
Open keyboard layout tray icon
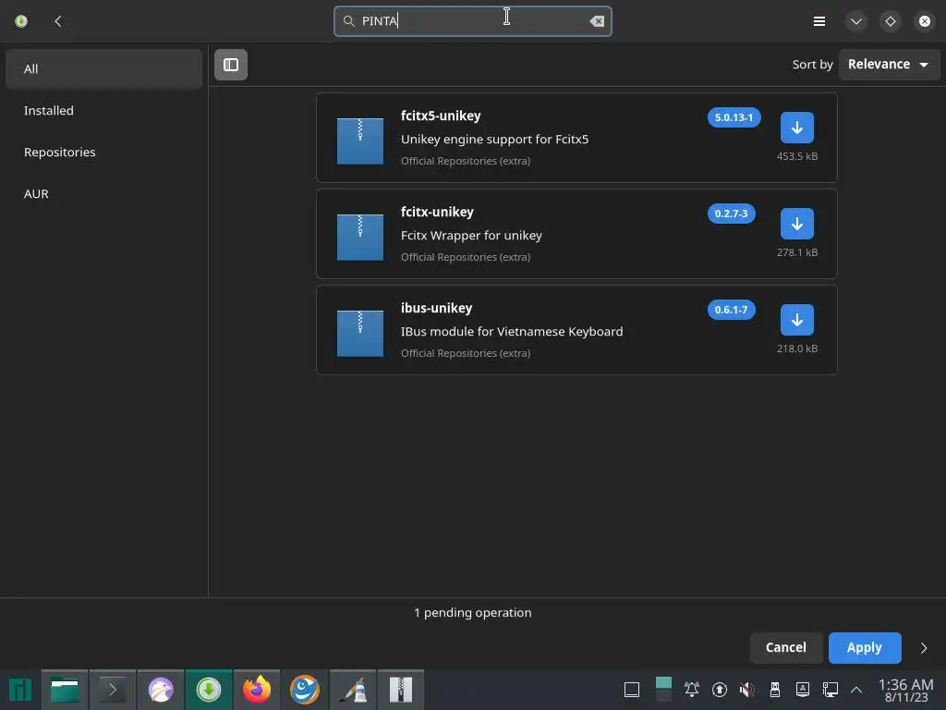pyautogui.click(x=803, y=689)
